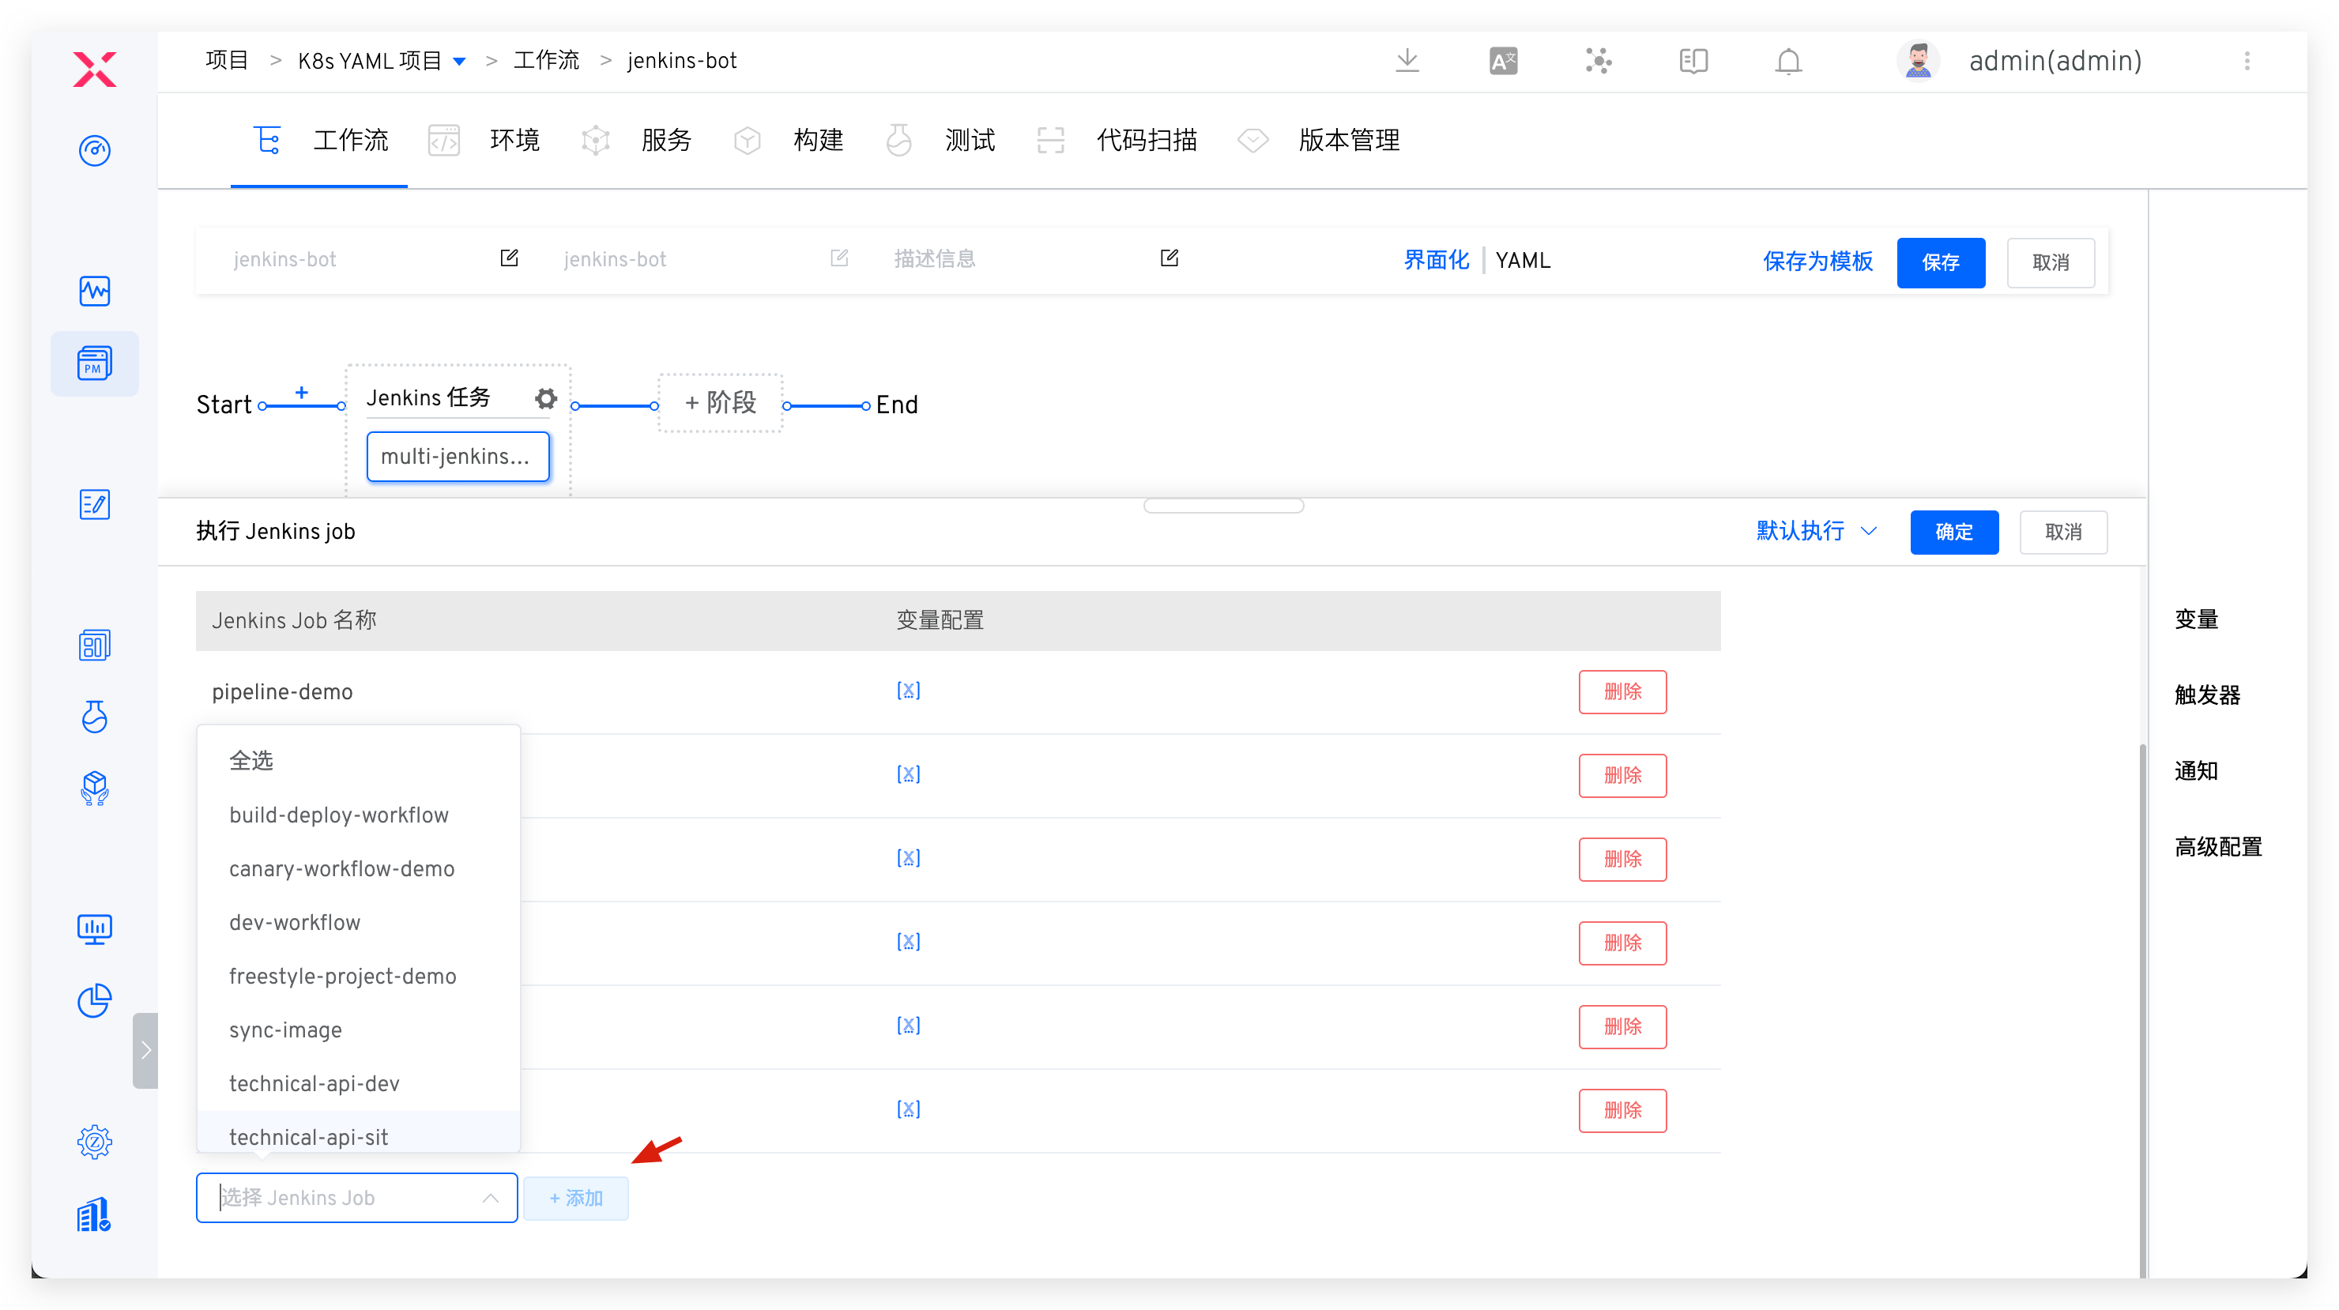The image size is (2339, 1310).
Task: Open the 默认执行 execution dropdown
Action: click(1816, 531)
